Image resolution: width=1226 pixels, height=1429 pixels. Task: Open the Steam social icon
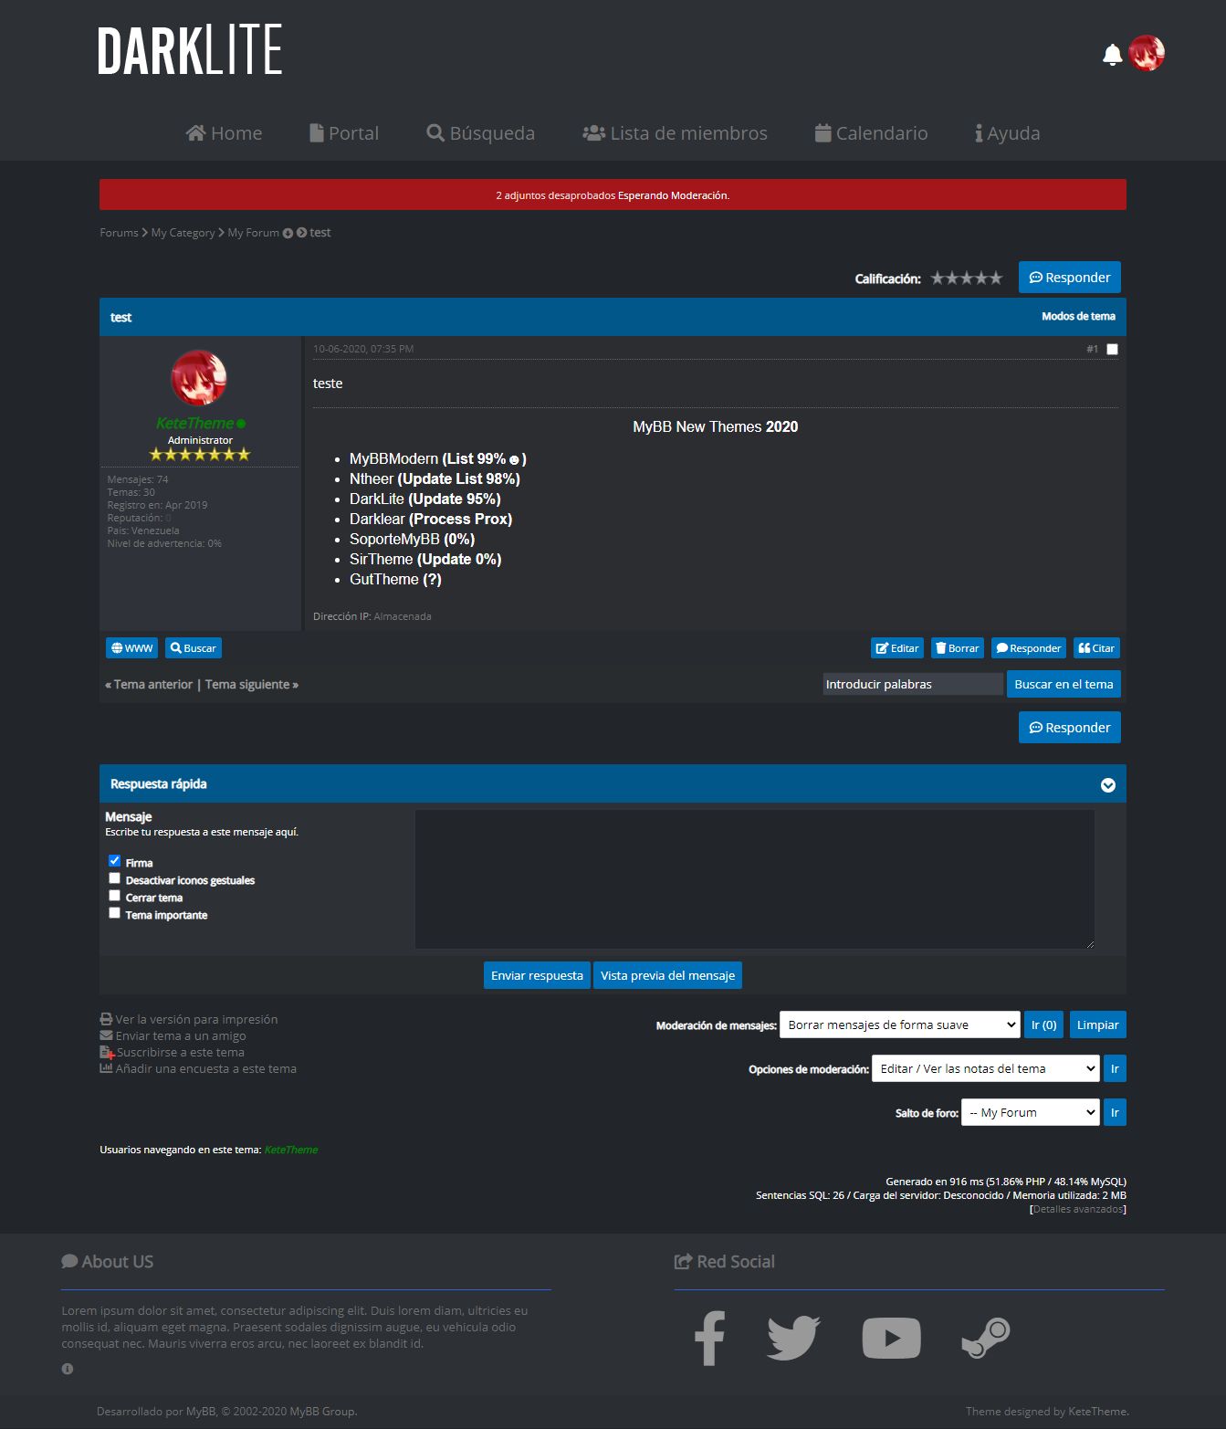pyautogui.click(x=986, y=1338)
